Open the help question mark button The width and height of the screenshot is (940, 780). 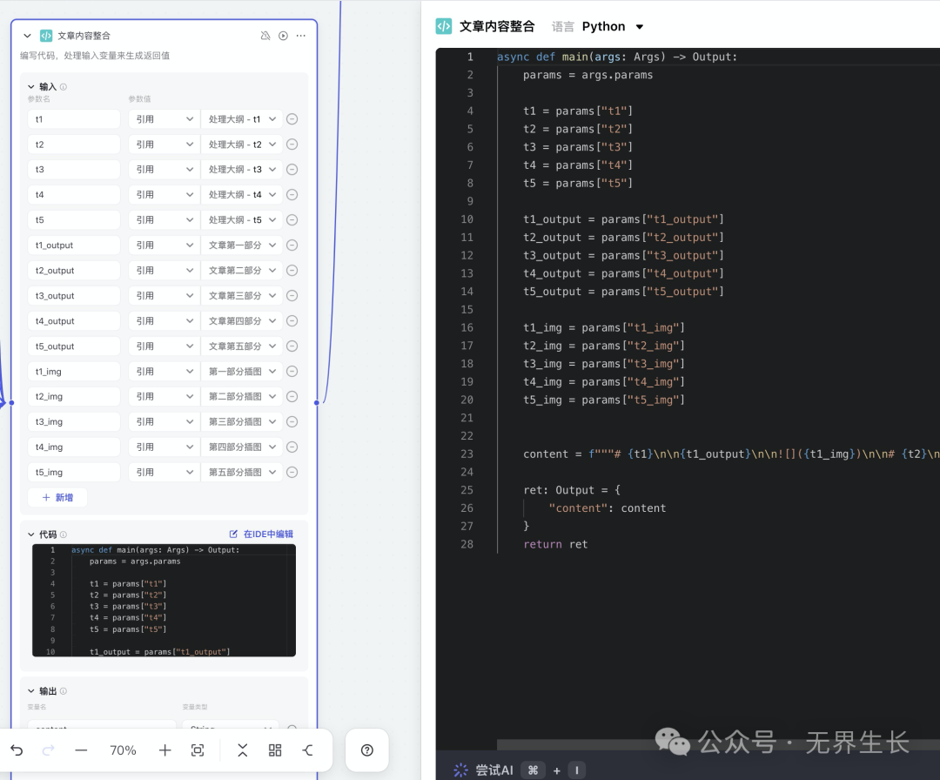(366, 750)
